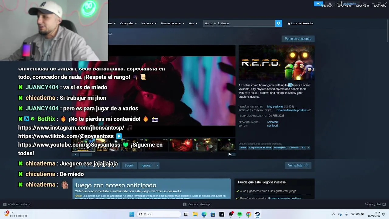This screenshot has height=219, width=389.
Task: Select the R.E.P.O. Monster Update thumbnail
Action: pos(84,145)
